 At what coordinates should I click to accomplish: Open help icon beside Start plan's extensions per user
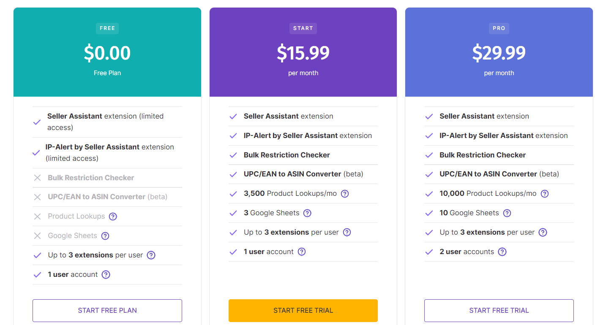tap(347, 232)
